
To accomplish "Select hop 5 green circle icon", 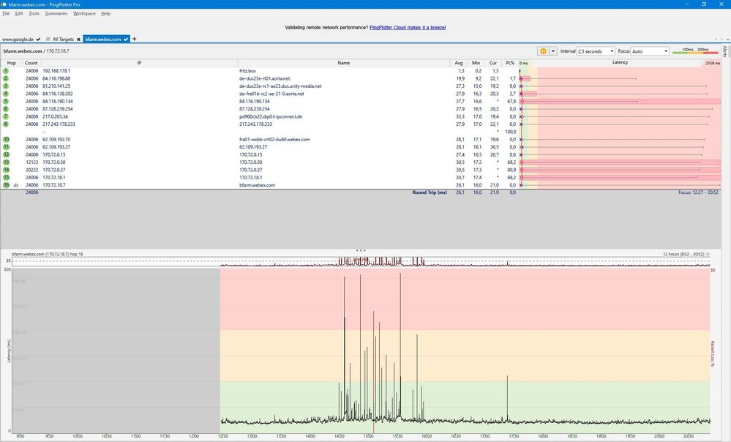I will point(6,101).
